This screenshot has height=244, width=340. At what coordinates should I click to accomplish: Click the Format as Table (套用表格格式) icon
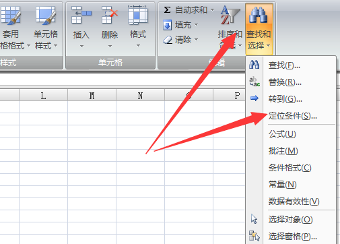click(10, 16)
